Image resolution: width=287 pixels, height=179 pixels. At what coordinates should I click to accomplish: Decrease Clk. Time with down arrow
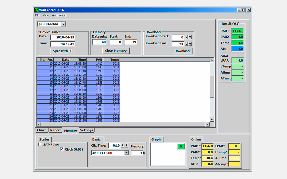[x=127, y=145]
